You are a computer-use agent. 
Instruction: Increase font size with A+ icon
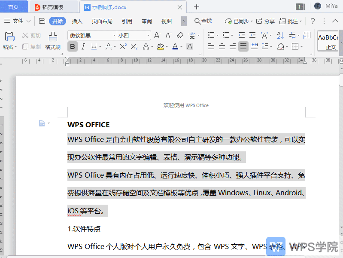157,35
